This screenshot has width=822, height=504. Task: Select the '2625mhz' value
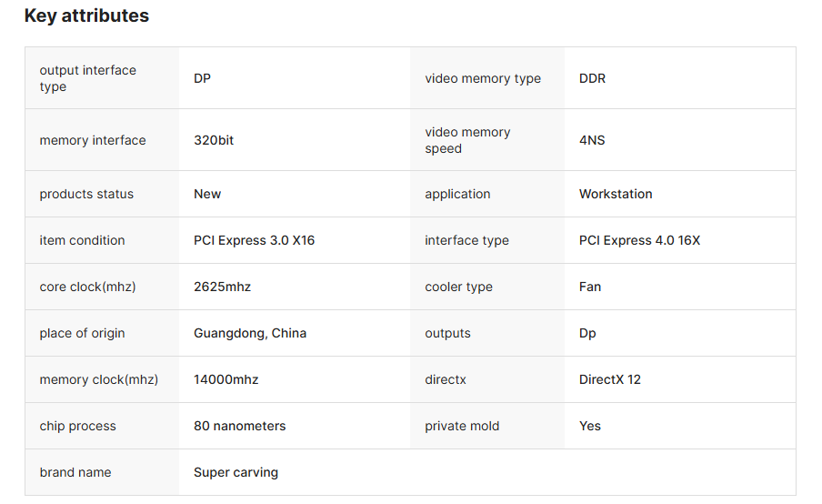(x=222, y=287)
